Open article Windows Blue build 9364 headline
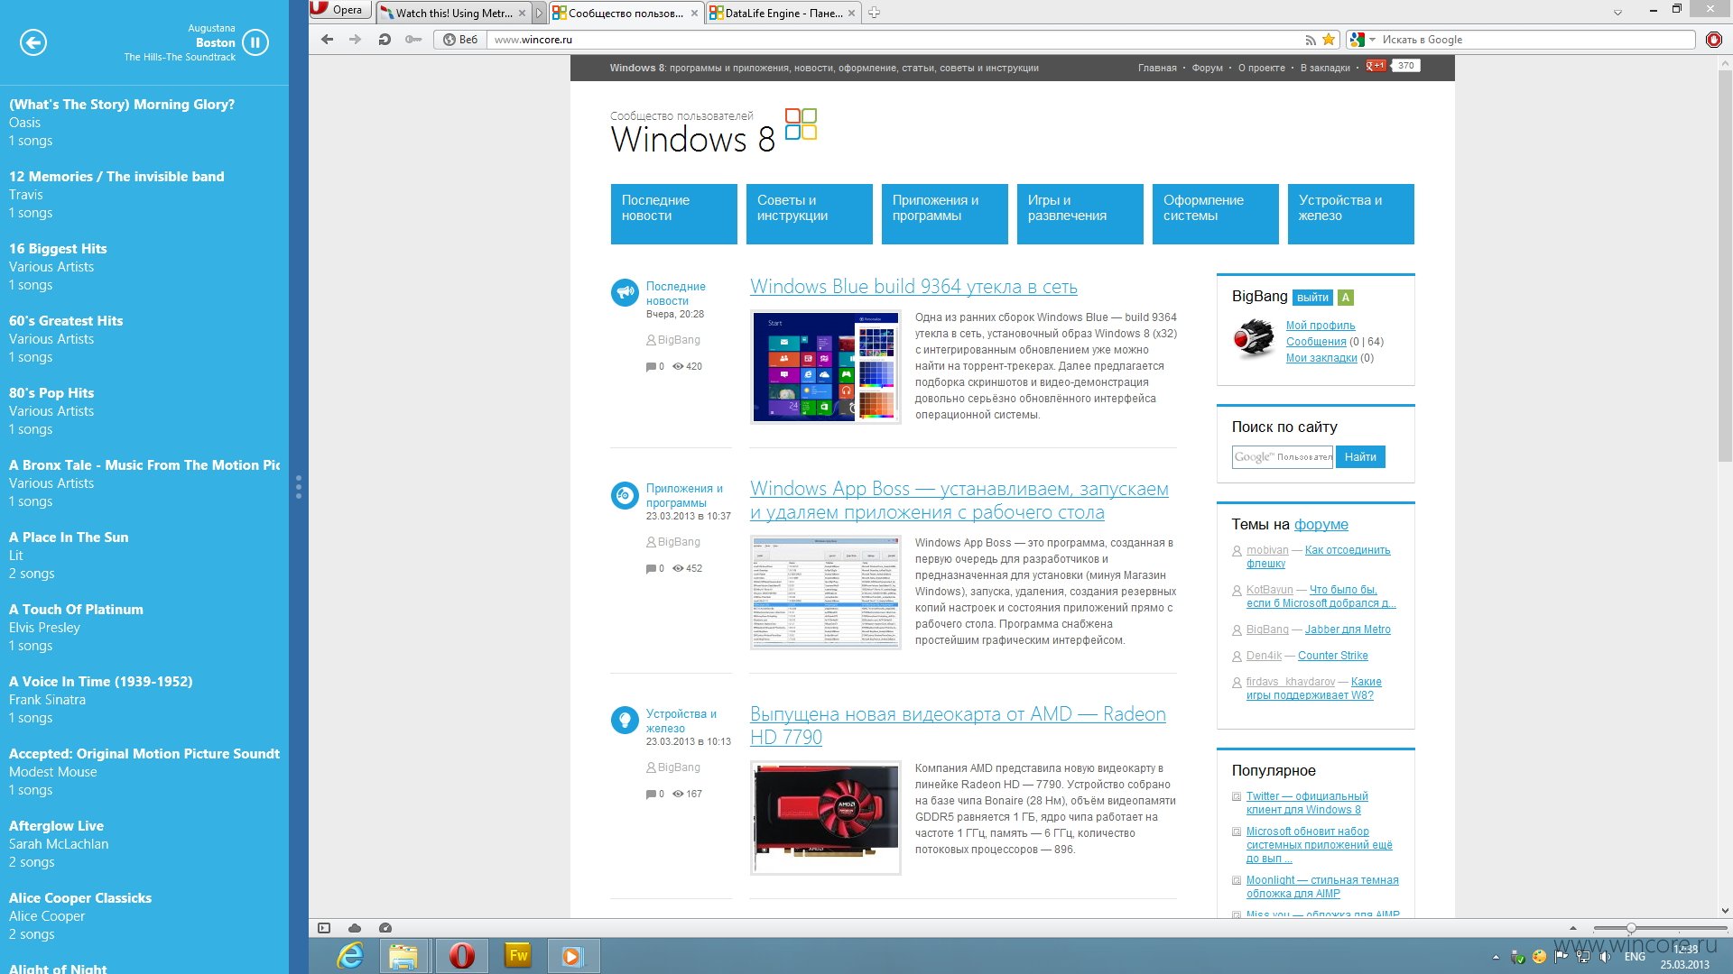1733x974 pixels. tap(913, 287)
